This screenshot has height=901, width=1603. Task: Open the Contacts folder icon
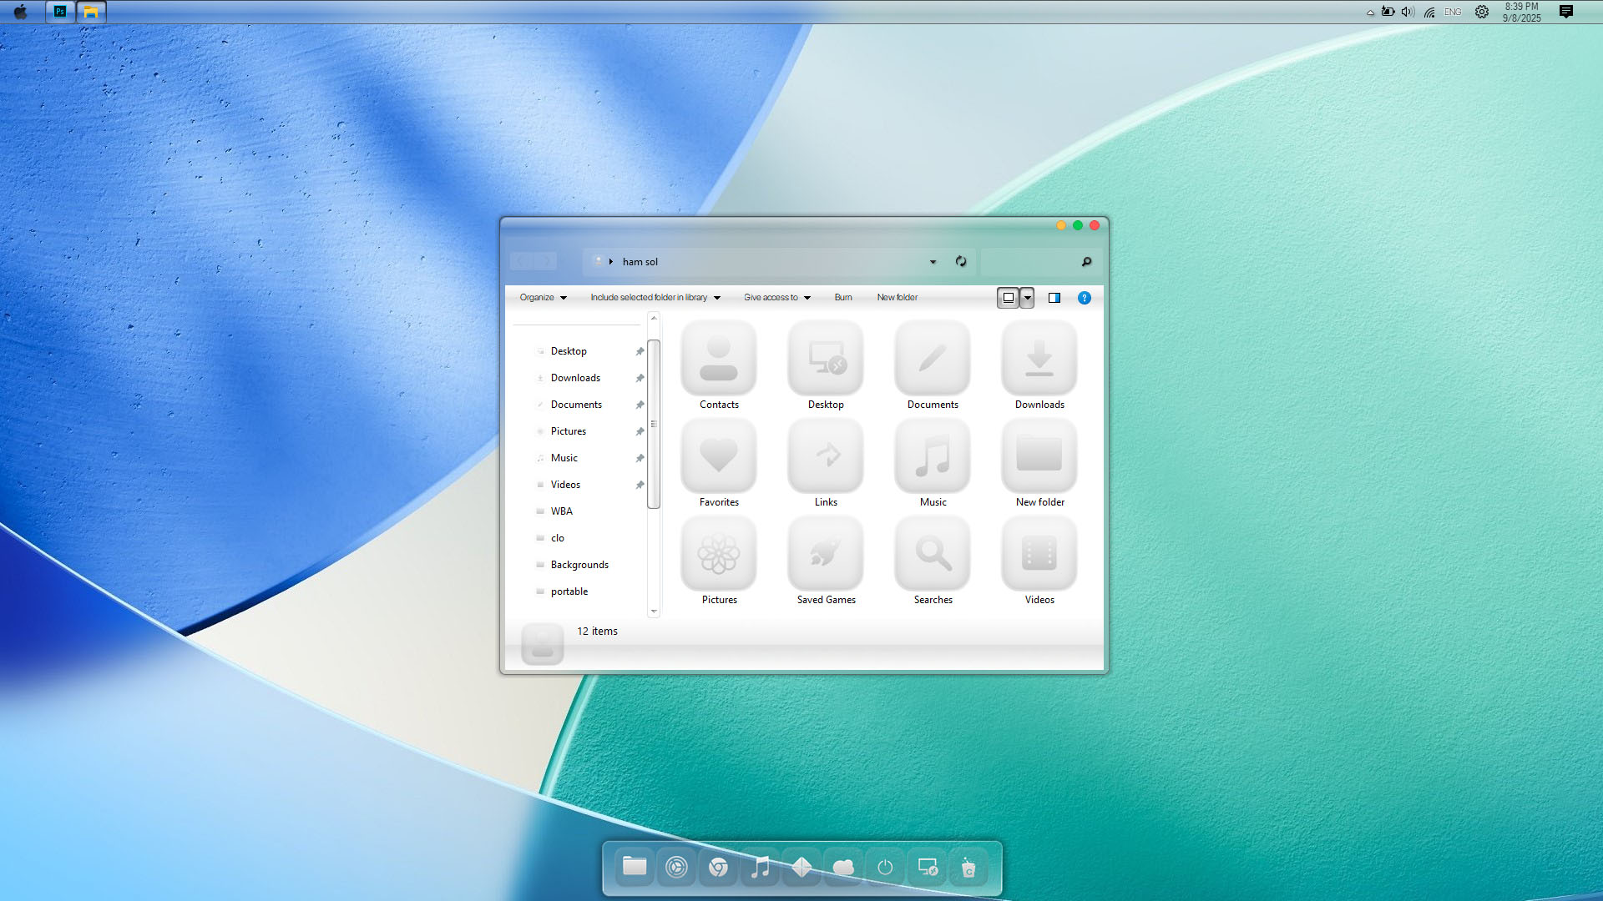[718, 359]
